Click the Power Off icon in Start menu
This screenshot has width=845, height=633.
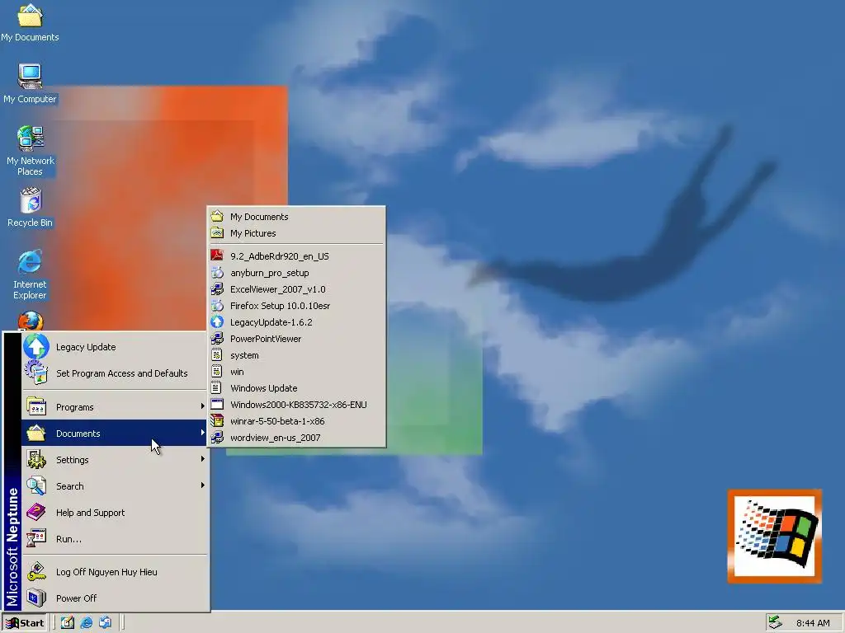click(36, 598)
